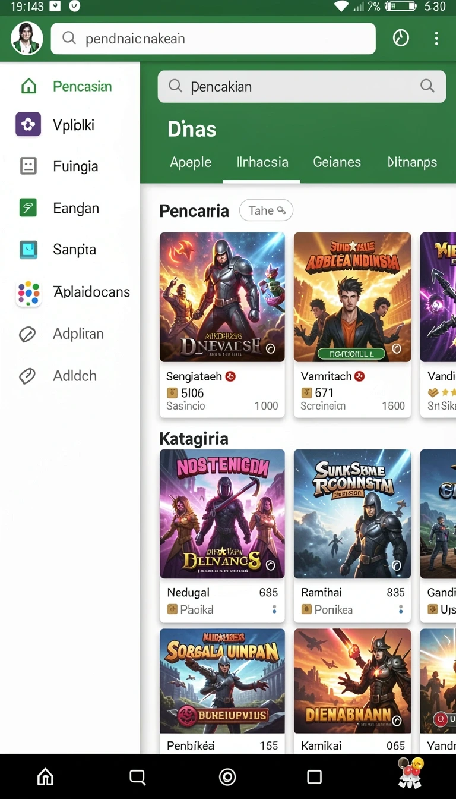Image resolution: width=456 pixels, height=799 pixels.
Task: Open the Dienabnann game thumbnail
Action: pos(352,681)
